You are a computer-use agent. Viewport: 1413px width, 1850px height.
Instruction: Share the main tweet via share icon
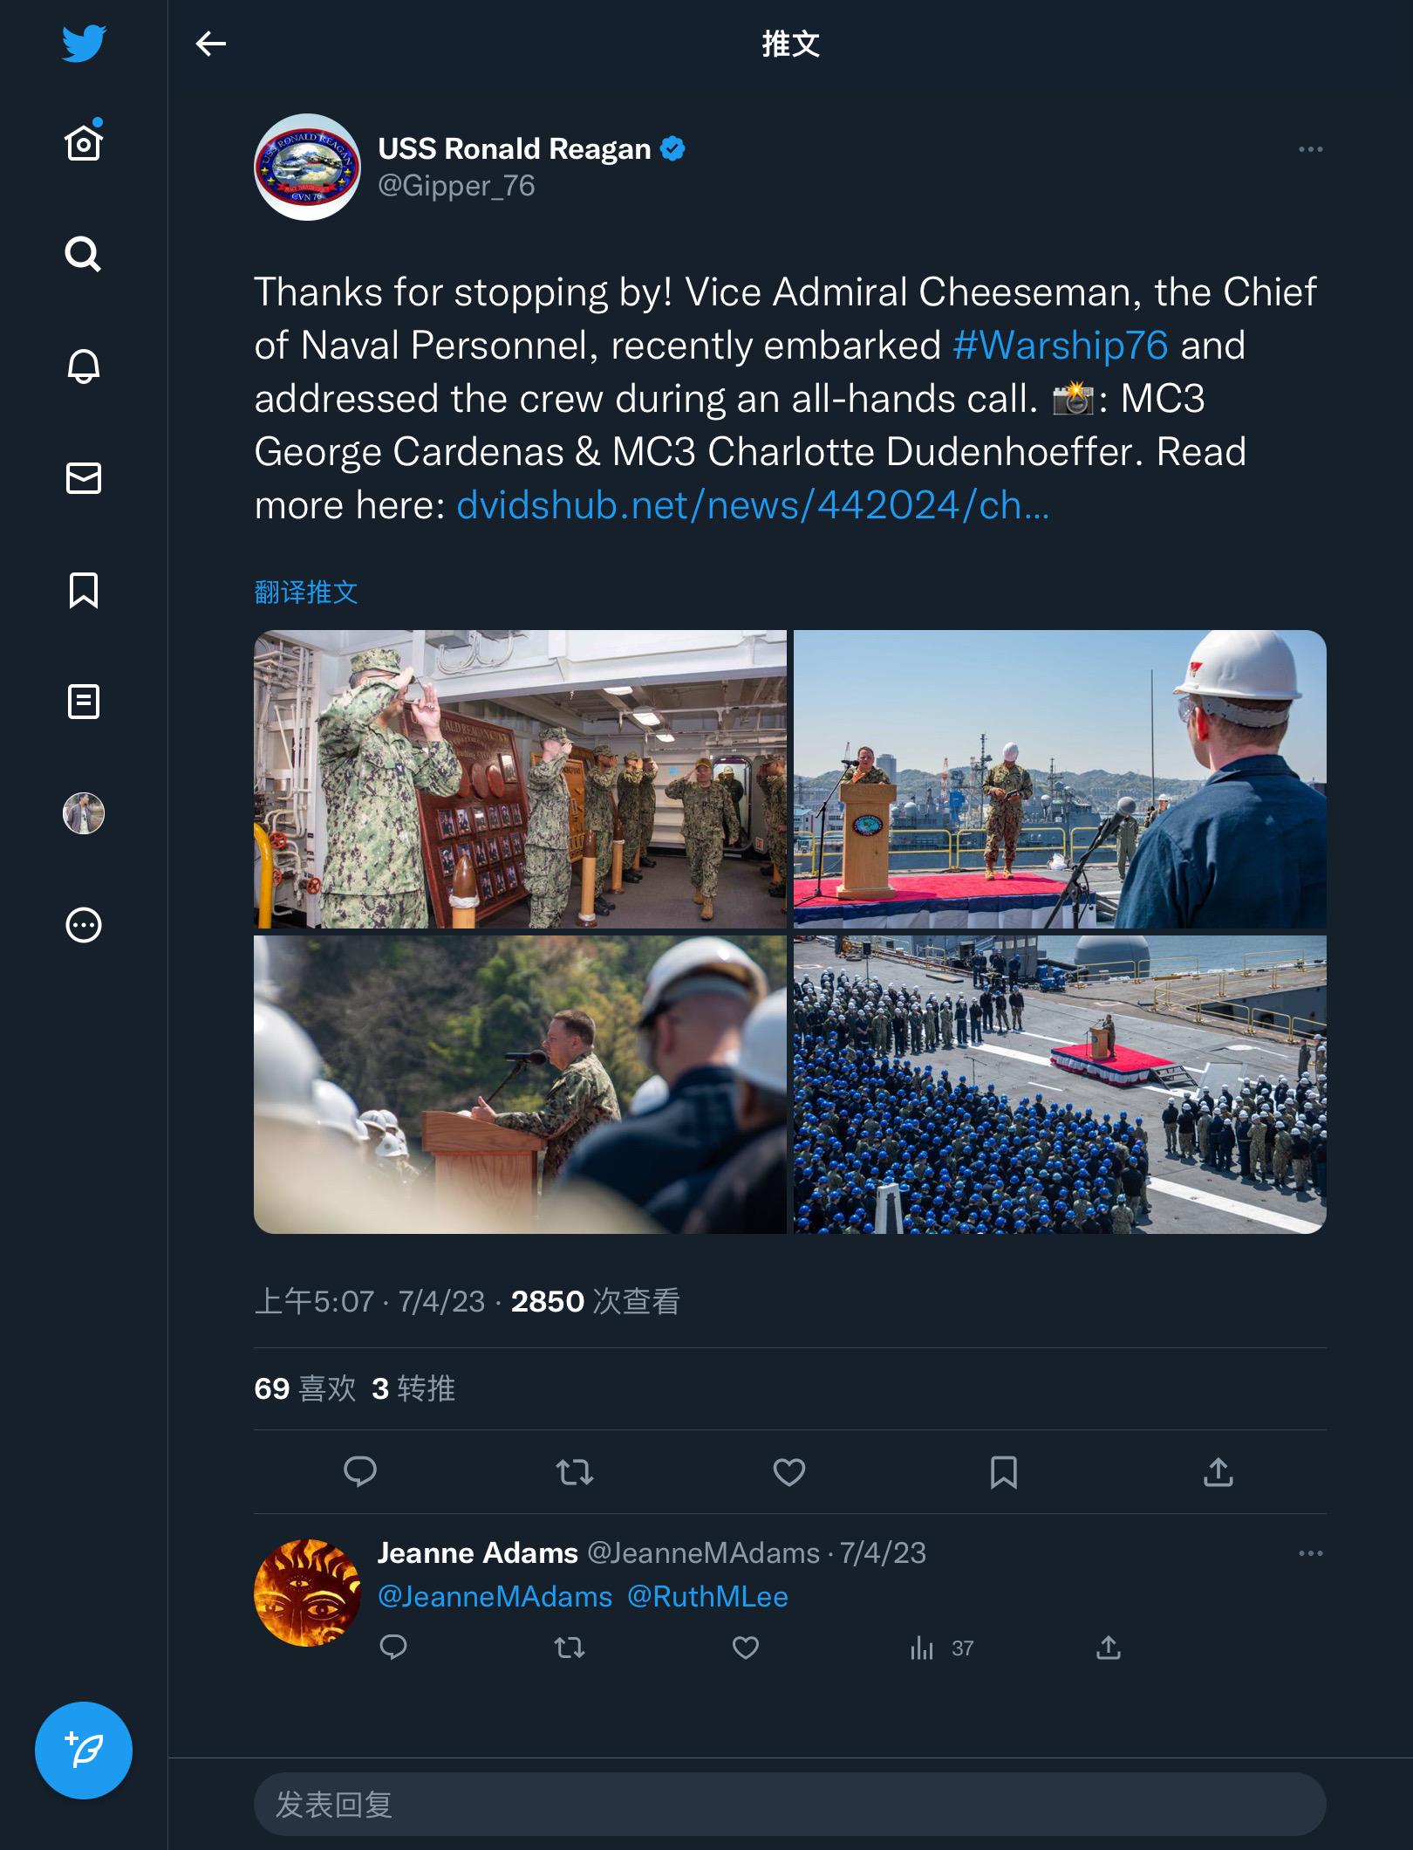(x=1218, y=1472)
